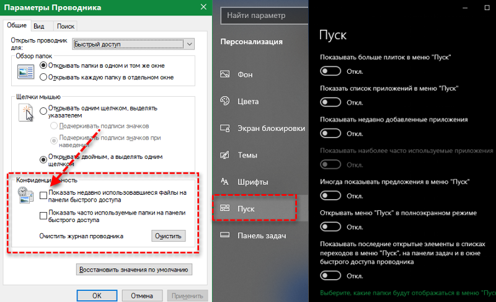496x302 pixels.
Task: Toggle Показать список приложений switch
Action: (x=330, y=102)
